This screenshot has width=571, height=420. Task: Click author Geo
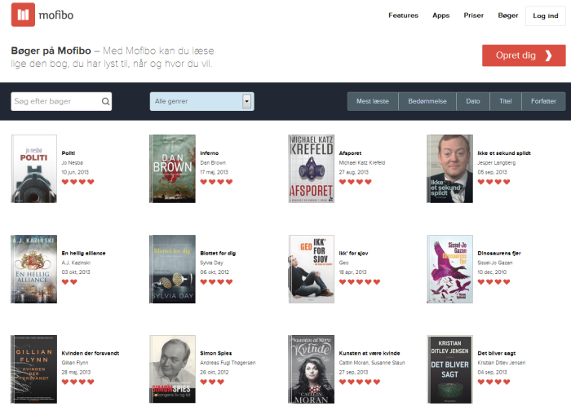tap(343, 263)
